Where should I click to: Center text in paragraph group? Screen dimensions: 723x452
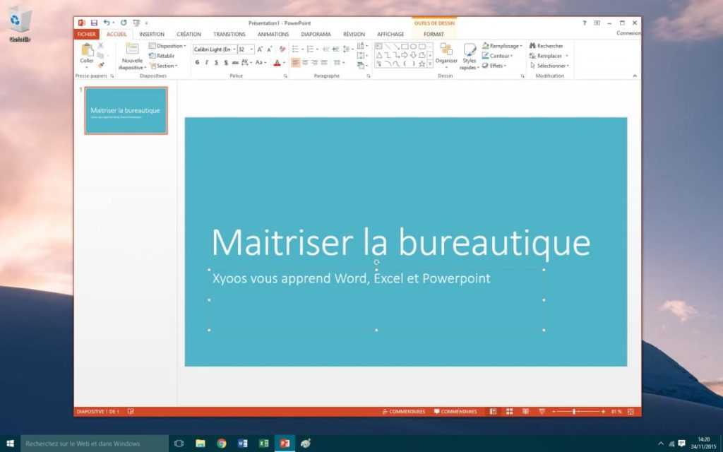305,62
